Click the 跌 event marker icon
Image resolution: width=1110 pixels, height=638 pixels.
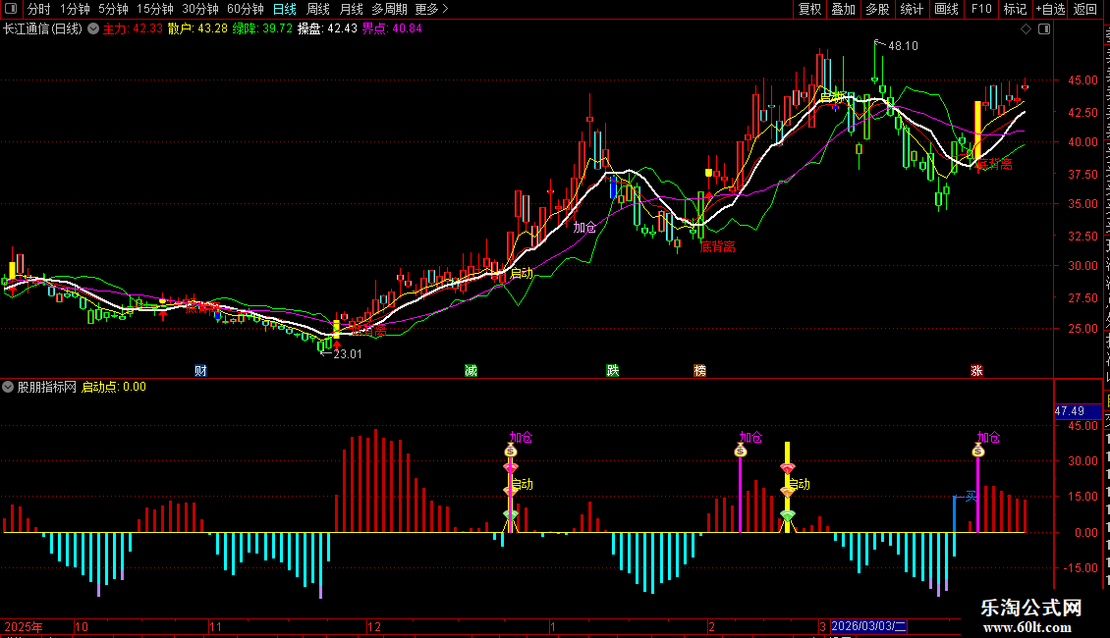click(612, 371)
